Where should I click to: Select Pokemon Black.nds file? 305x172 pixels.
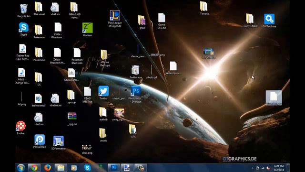[x=77, y=56]
